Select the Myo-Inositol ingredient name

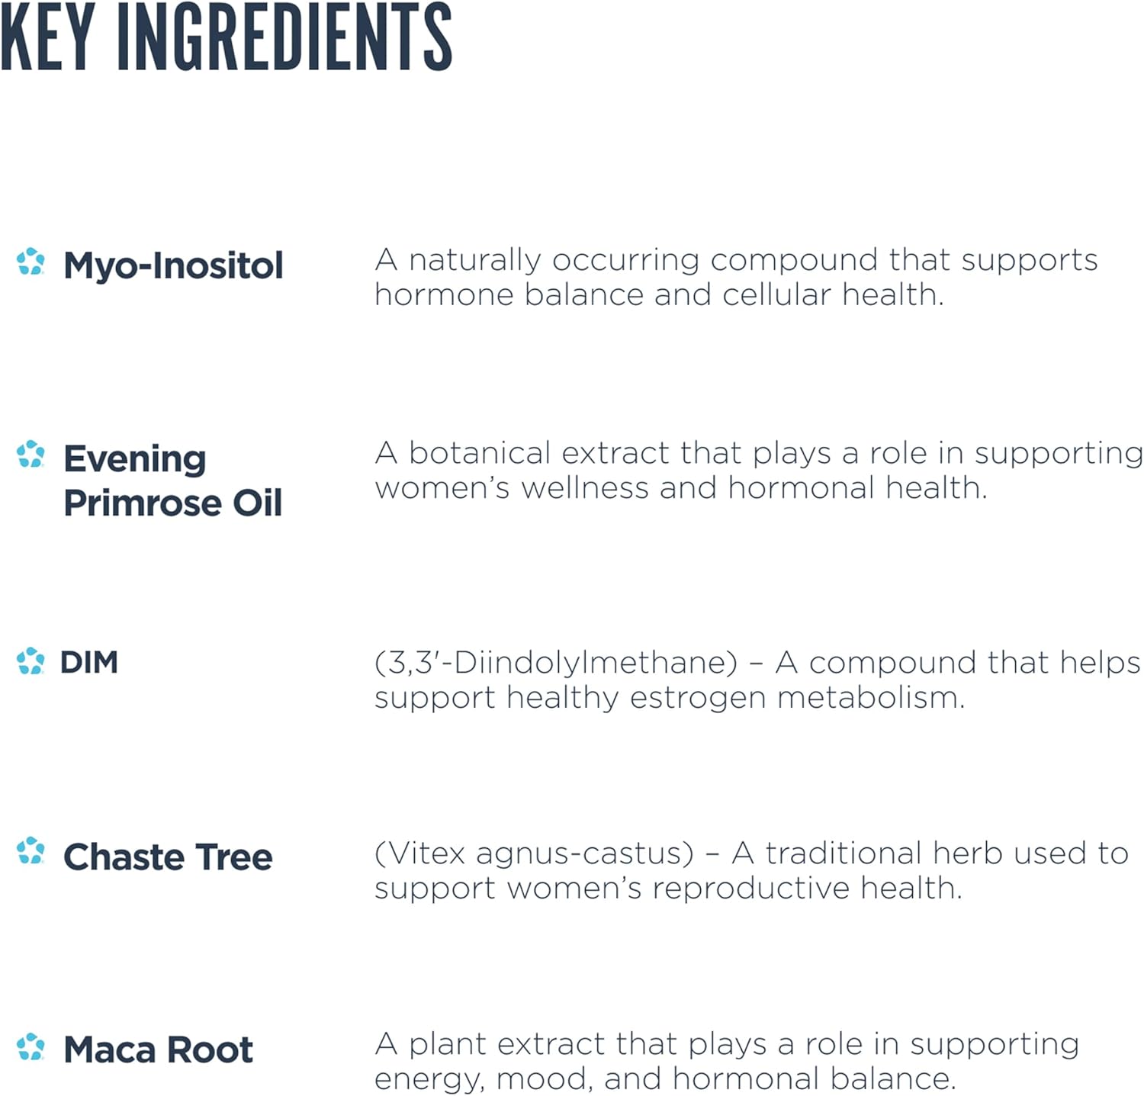click(173, 266)
